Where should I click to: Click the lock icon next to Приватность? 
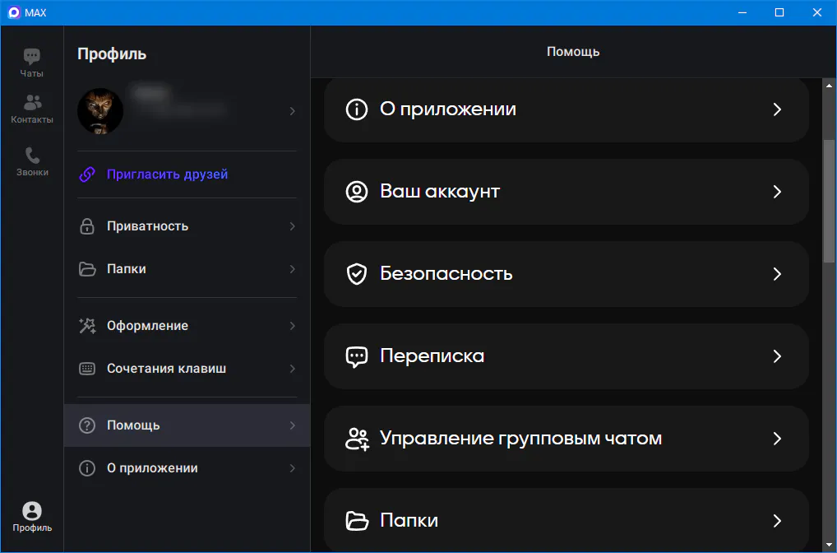87,226
